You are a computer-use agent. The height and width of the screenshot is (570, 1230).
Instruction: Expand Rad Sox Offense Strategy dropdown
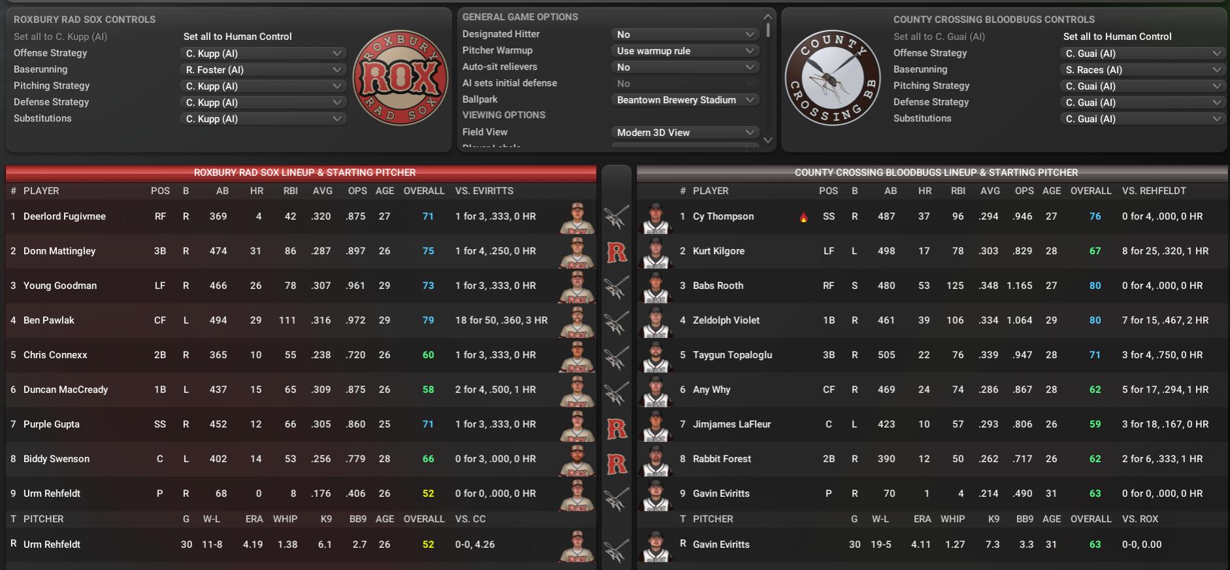263,54
